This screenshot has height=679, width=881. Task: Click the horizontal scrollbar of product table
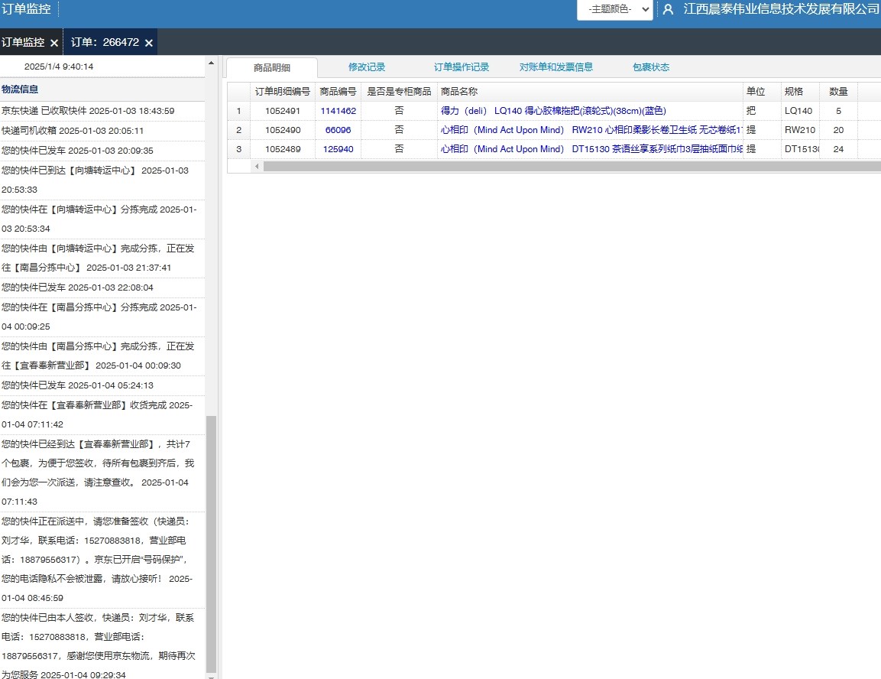(572, 167)
